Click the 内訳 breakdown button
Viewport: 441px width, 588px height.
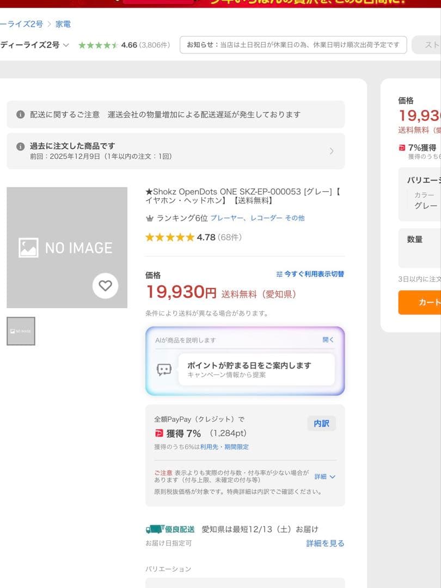(x=321, y=423)
